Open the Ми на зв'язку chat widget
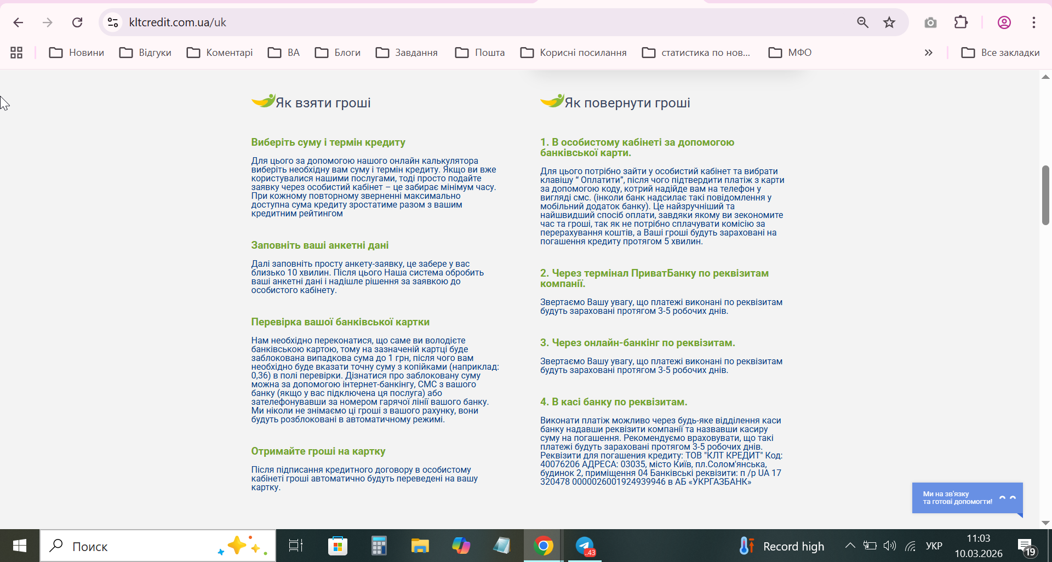Viewport: 1052px width, 562px height. click(967, 498)
